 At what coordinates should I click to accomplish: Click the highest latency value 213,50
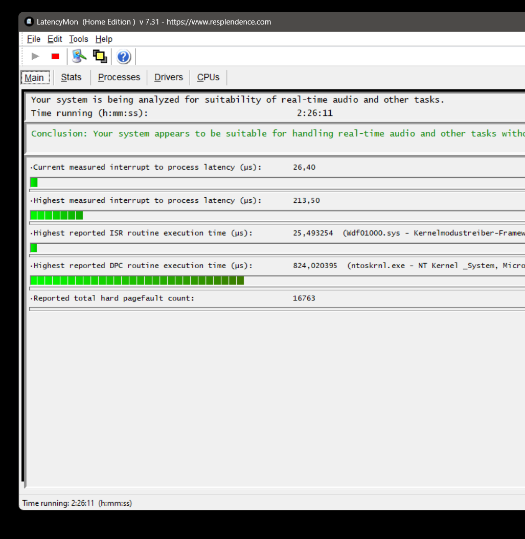click(306, 200)
